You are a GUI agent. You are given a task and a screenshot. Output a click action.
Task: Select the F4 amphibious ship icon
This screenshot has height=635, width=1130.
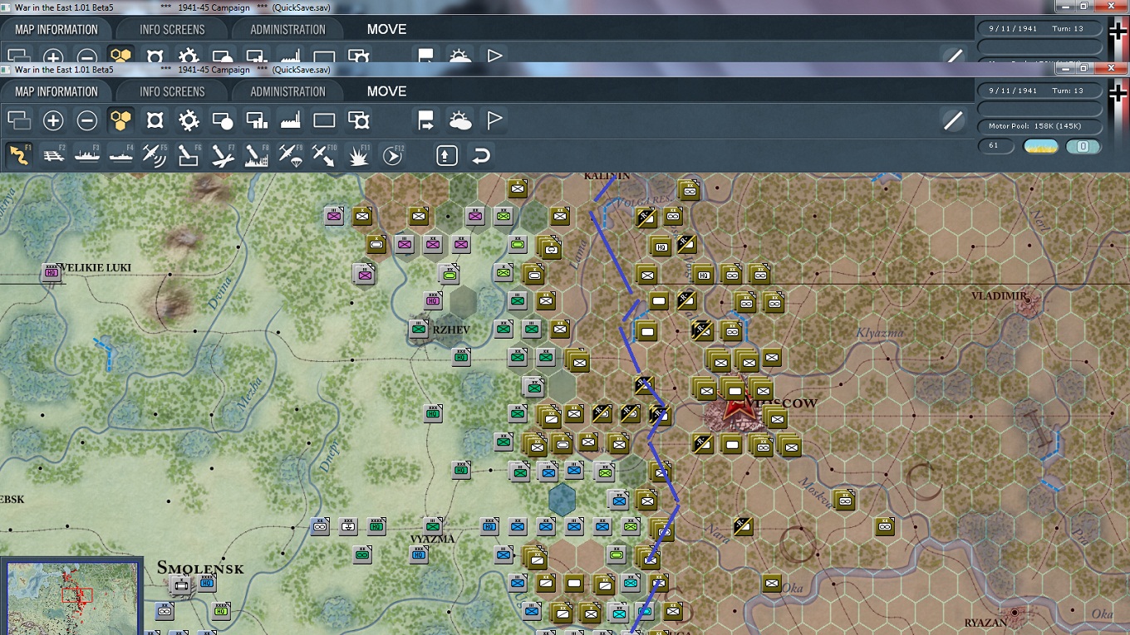click(x=121, y=154)
